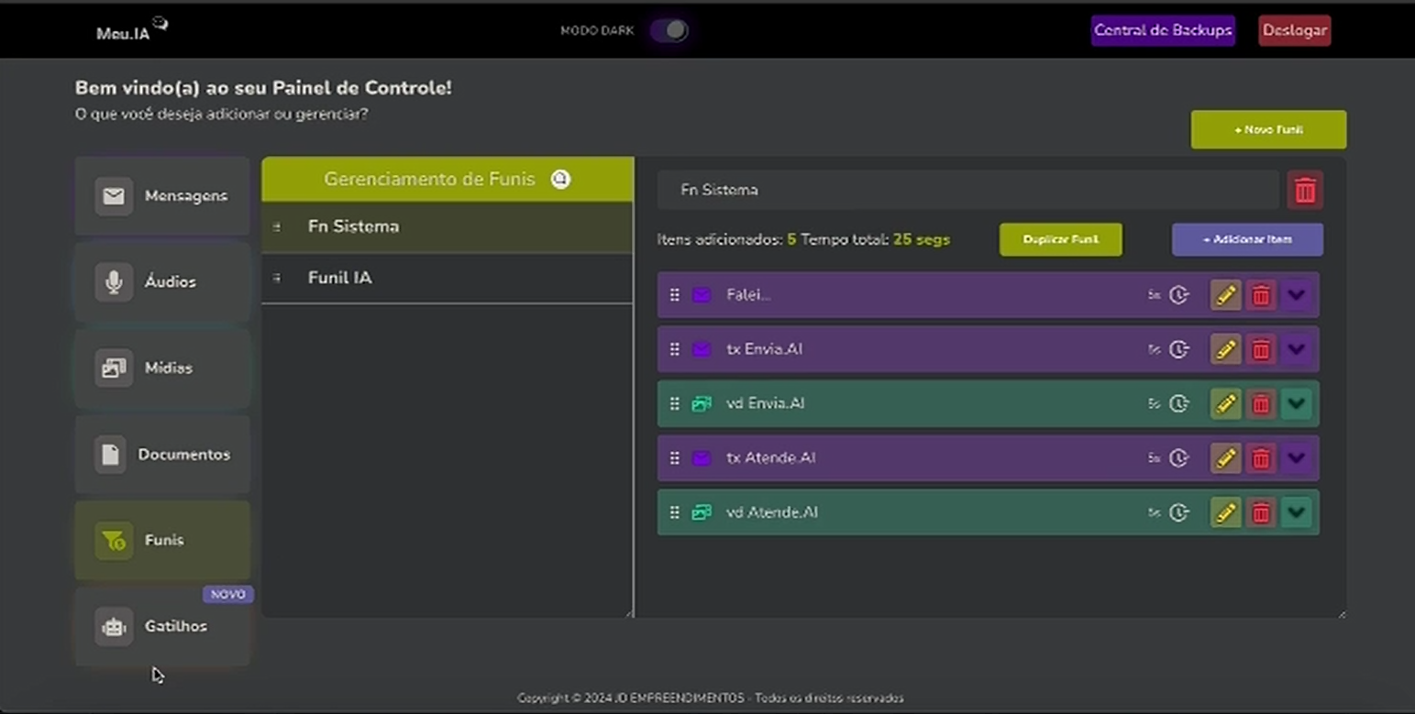The width and height of the screenshot is (1415, 714).
Task: Expand the vd Envia.AI item chevron
Action: pos(1296,403)
